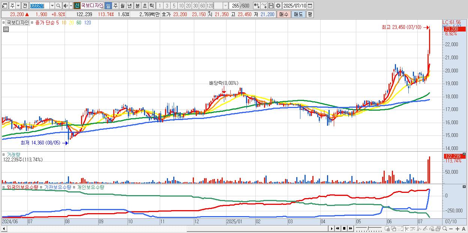Click the orange 10-day moving average swatch
Viewport: 468px width, 233px height.
click(x=64, y=23)
